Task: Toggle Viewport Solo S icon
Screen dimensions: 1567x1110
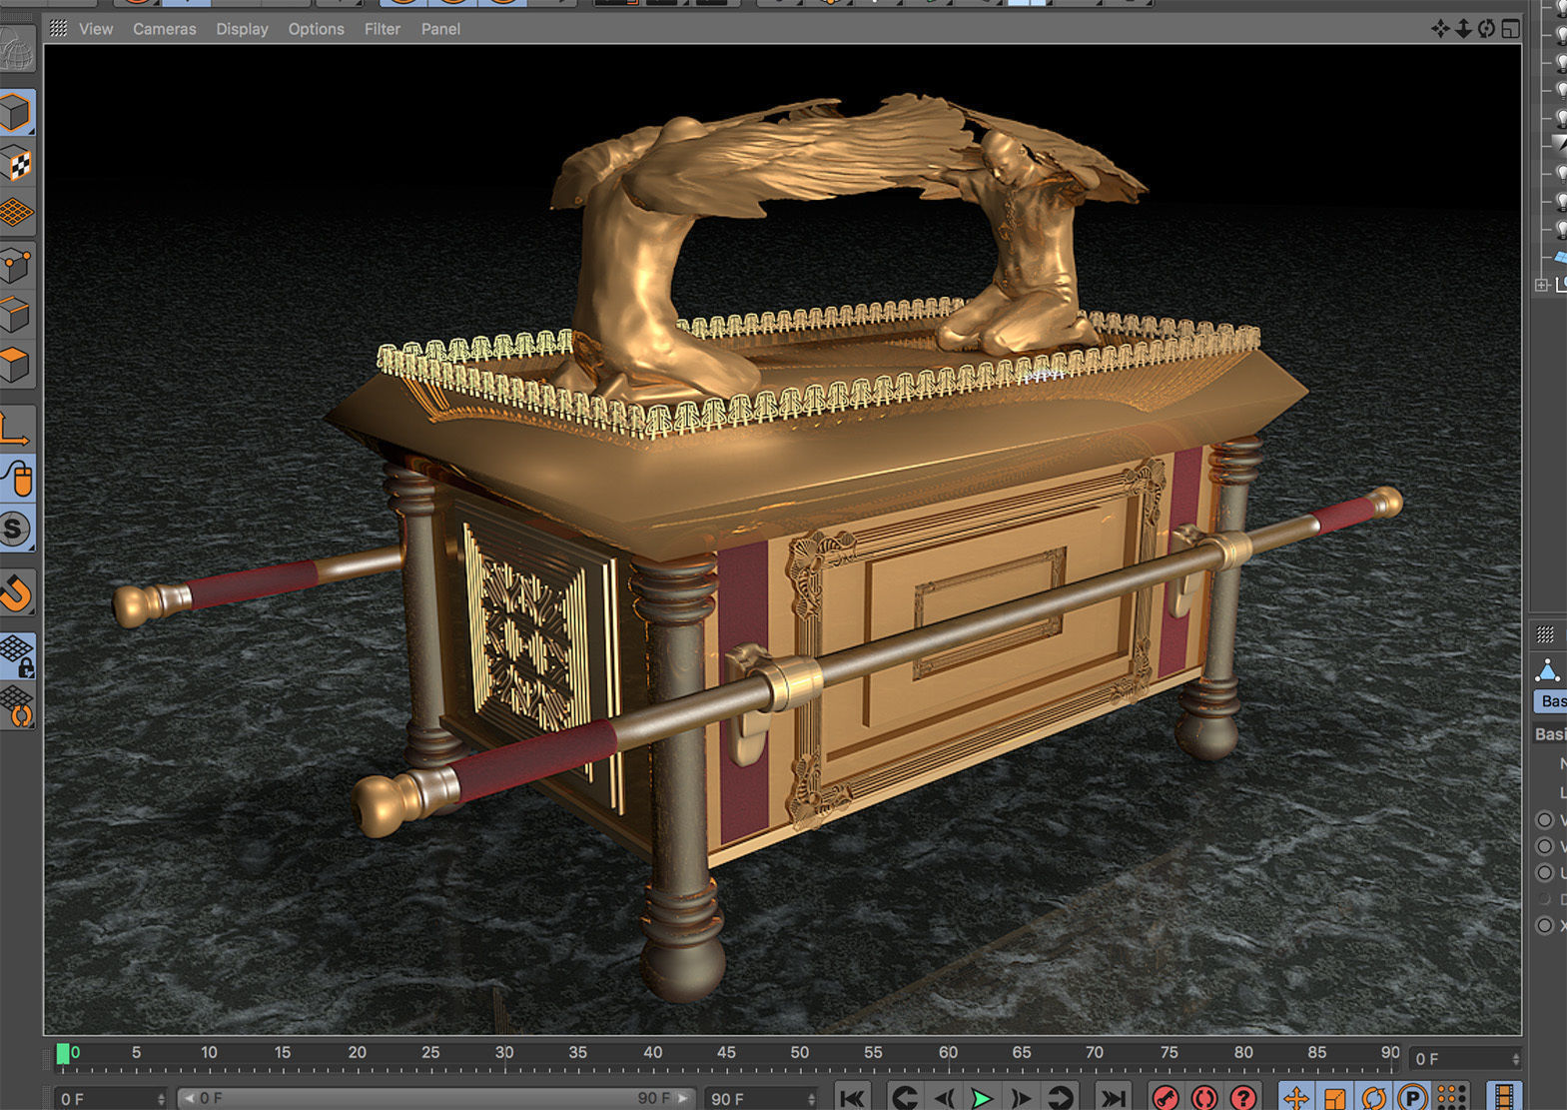Action: [x=16, y=530]
